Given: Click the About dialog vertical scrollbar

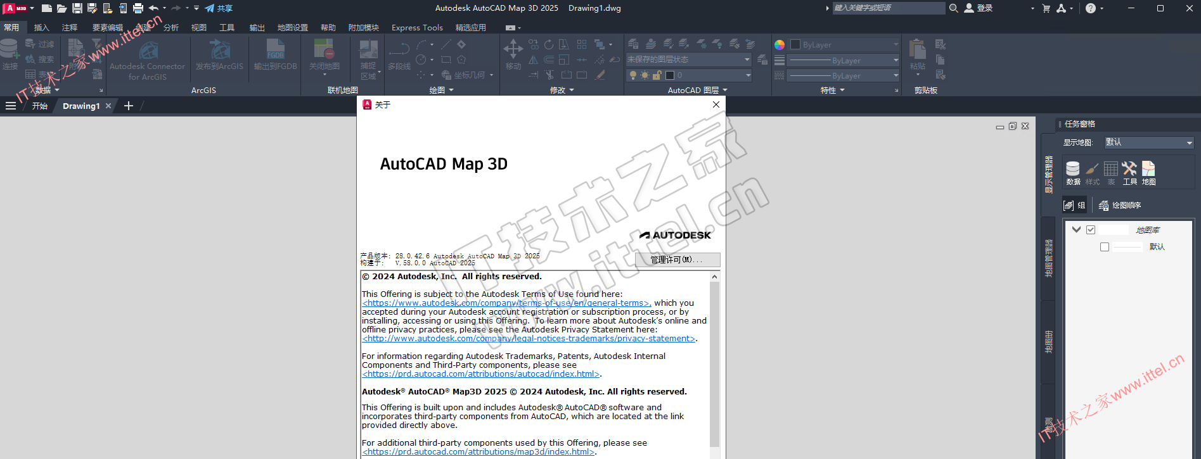Looking at the screenshot, I should [x=714, y=364].
